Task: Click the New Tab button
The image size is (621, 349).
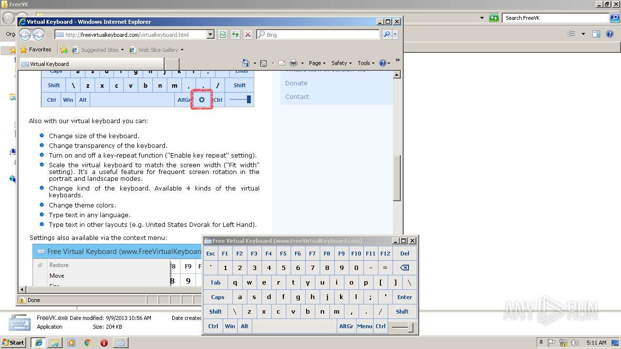Action: (x=172, y=63)
